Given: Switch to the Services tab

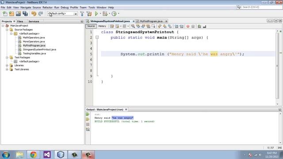Looking at the screenshot, I should 34,21.
